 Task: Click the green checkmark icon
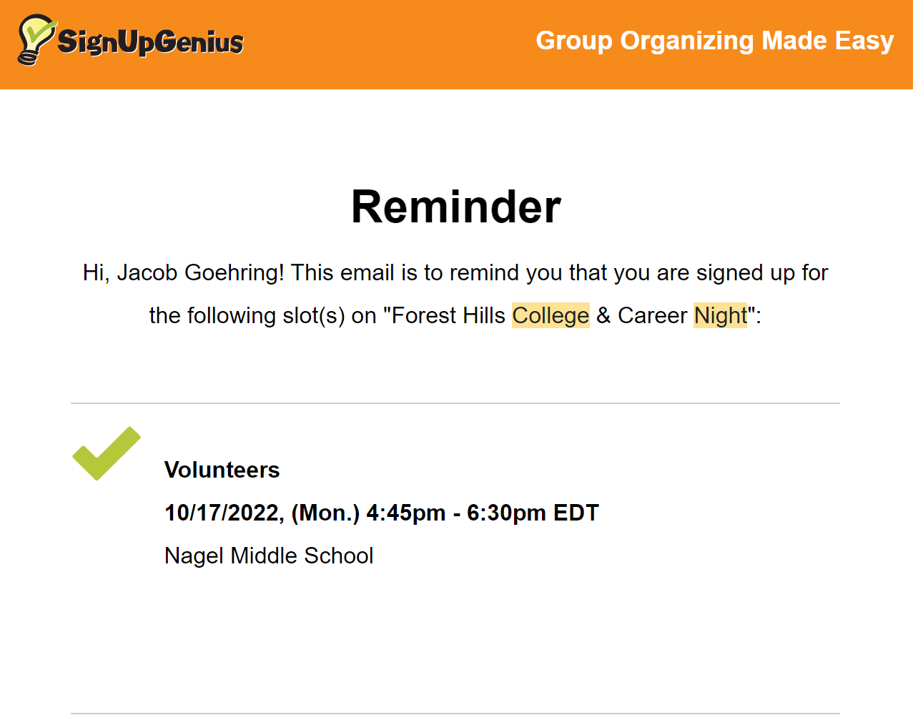coord(107,454)
